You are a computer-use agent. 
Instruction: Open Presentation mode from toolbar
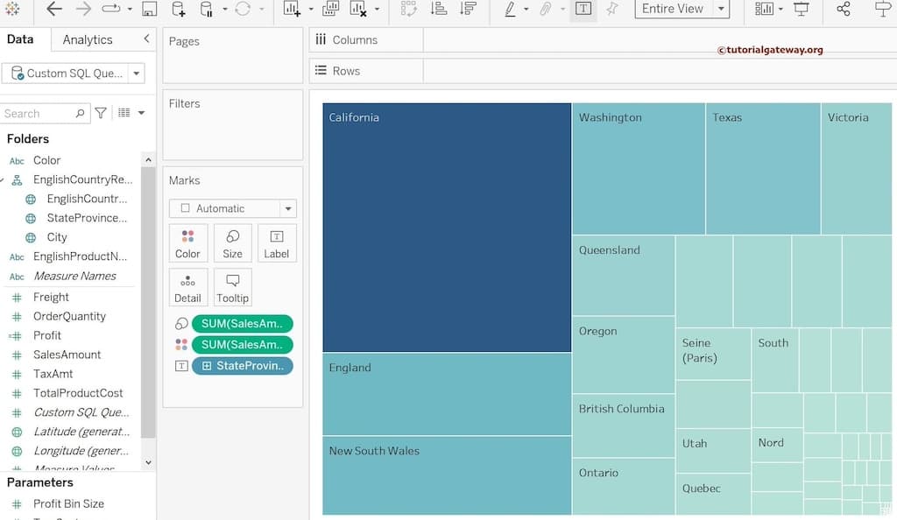pos(801,9)
